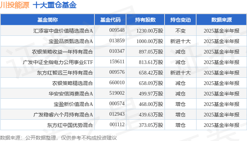Click fund code 519002
The image size is (247, 141).
pyautogui.click(x=117, y=93)
